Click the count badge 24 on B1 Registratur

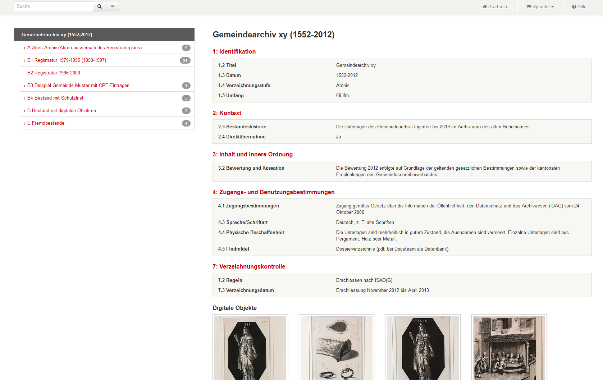185,60
